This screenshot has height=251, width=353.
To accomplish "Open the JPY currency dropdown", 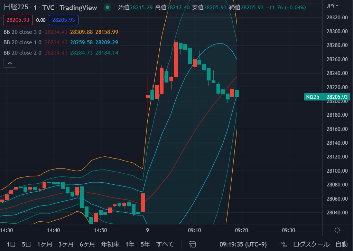I will point(332,6).
